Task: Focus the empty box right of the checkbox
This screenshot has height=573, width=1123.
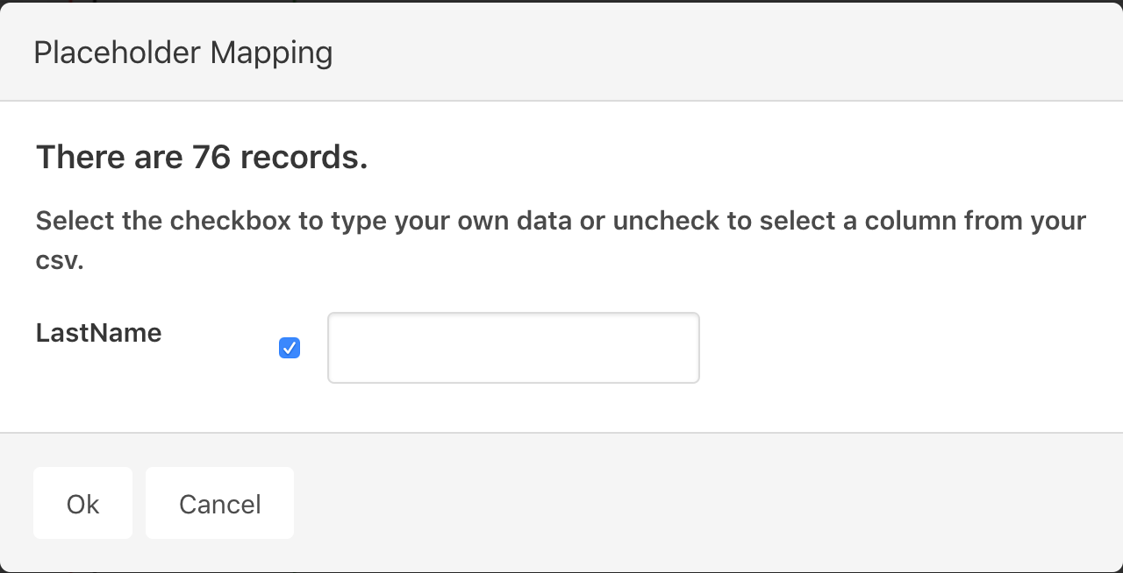Action: click(x=513, y=348)
